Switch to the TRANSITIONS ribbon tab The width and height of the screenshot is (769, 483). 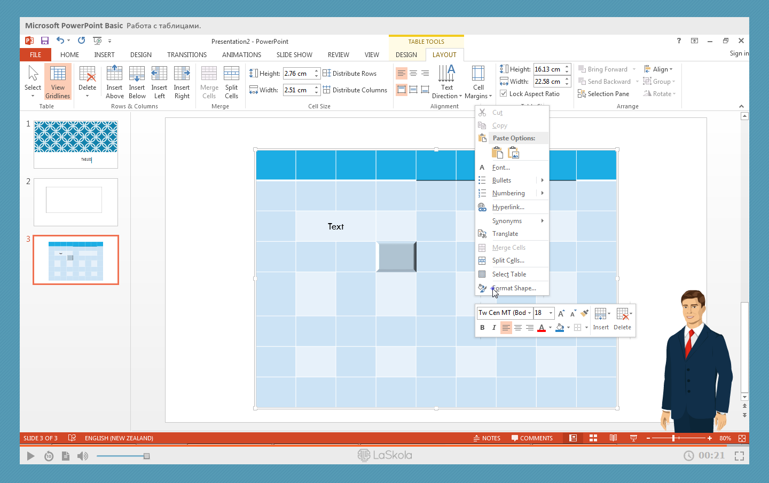point(186,55)
